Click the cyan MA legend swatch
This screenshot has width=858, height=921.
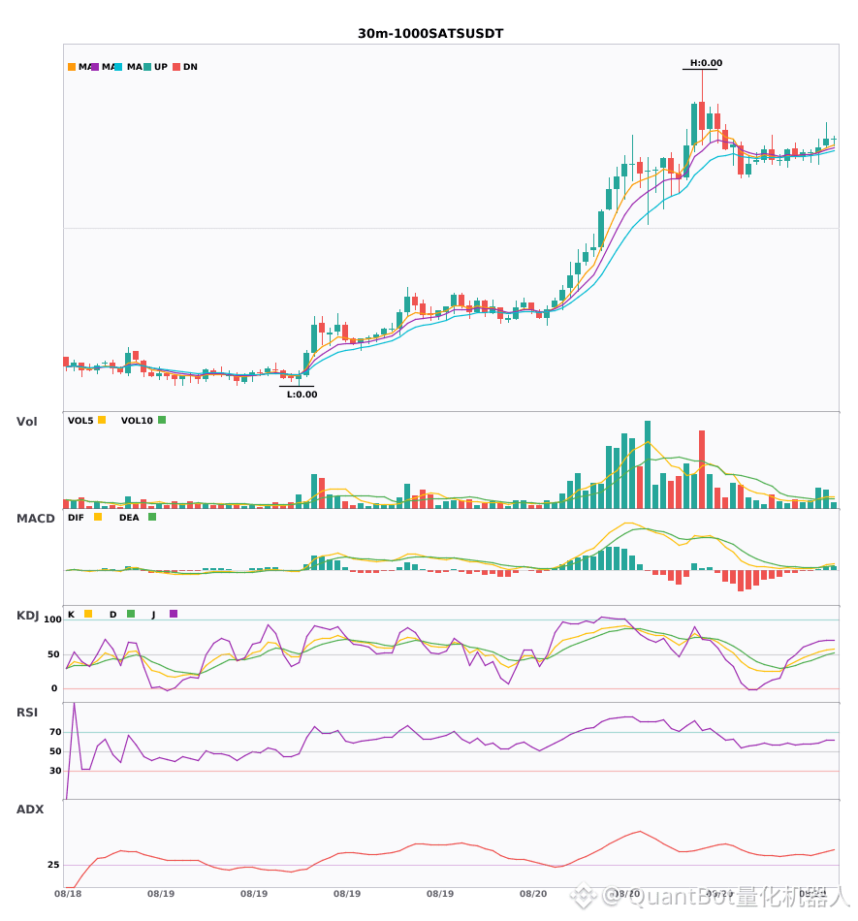tap(118, 67)
